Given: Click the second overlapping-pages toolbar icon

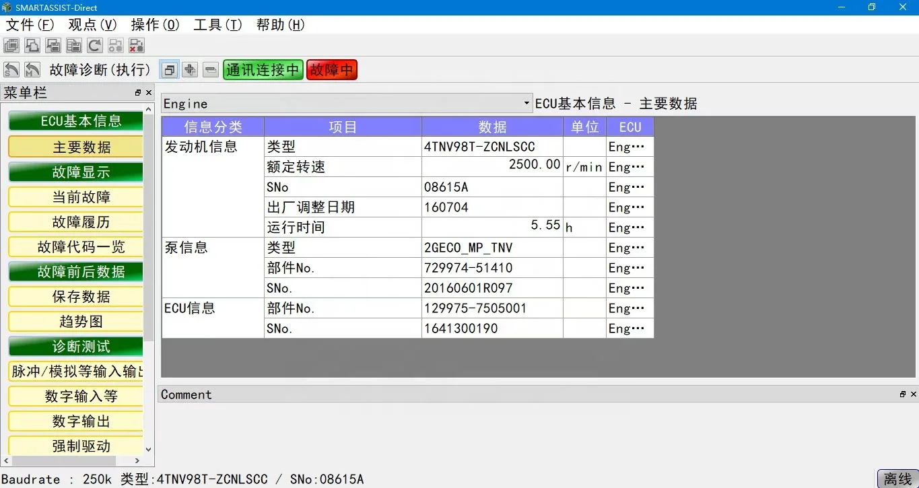Looking at the screenshot, I should [x=32, y=46].
